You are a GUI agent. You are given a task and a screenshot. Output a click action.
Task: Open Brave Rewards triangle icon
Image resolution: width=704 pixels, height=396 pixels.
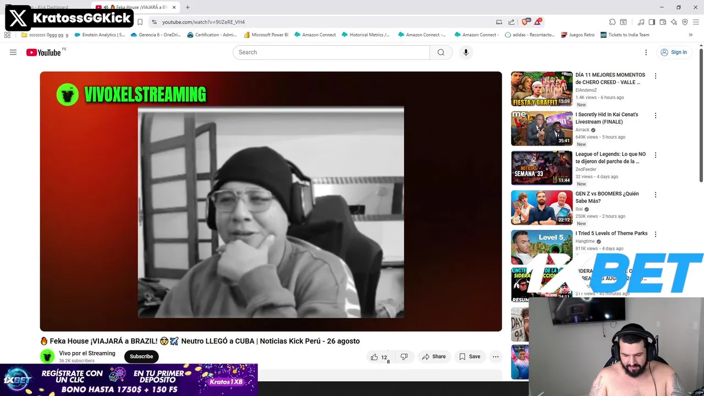point(537,22)
